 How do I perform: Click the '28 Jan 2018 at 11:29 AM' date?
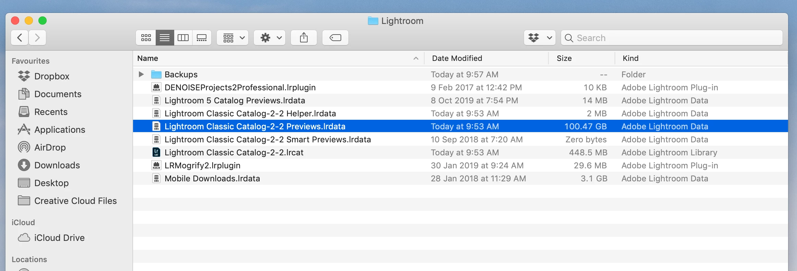(x=478, y=178)
